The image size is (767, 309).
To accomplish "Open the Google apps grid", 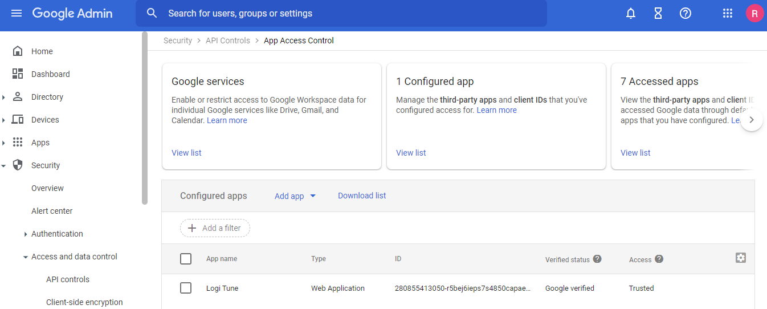I will pyautogui.click(x=727, y=13).
